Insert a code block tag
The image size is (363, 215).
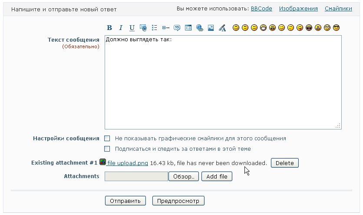tap(188, 28)
